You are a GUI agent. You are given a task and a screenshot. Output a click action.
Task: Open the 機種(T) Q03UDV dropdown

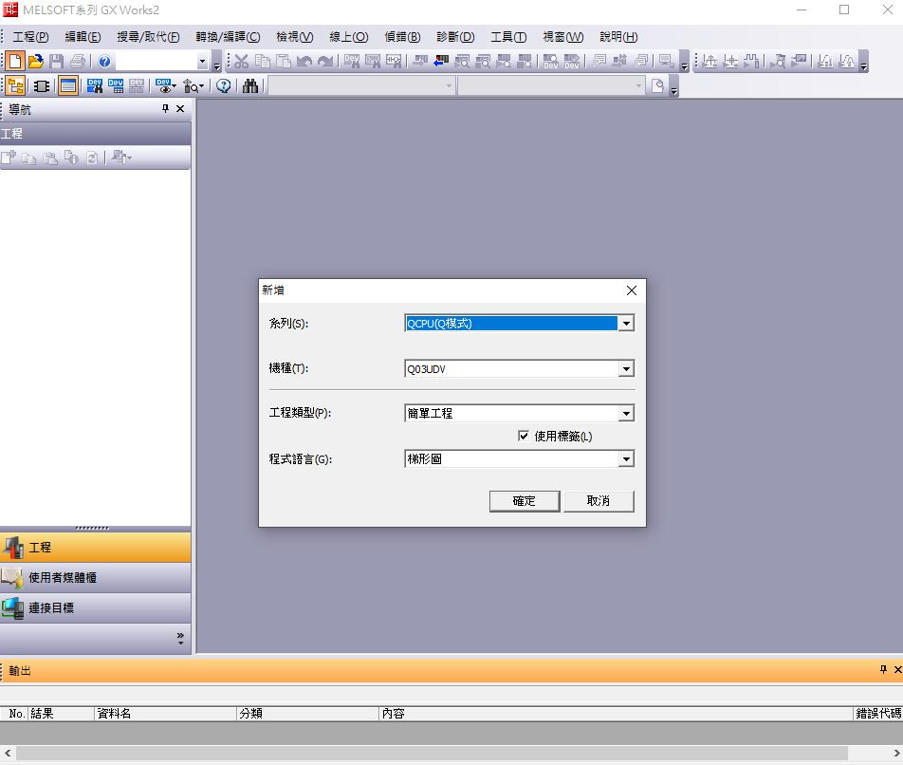(x=626, y=368)
